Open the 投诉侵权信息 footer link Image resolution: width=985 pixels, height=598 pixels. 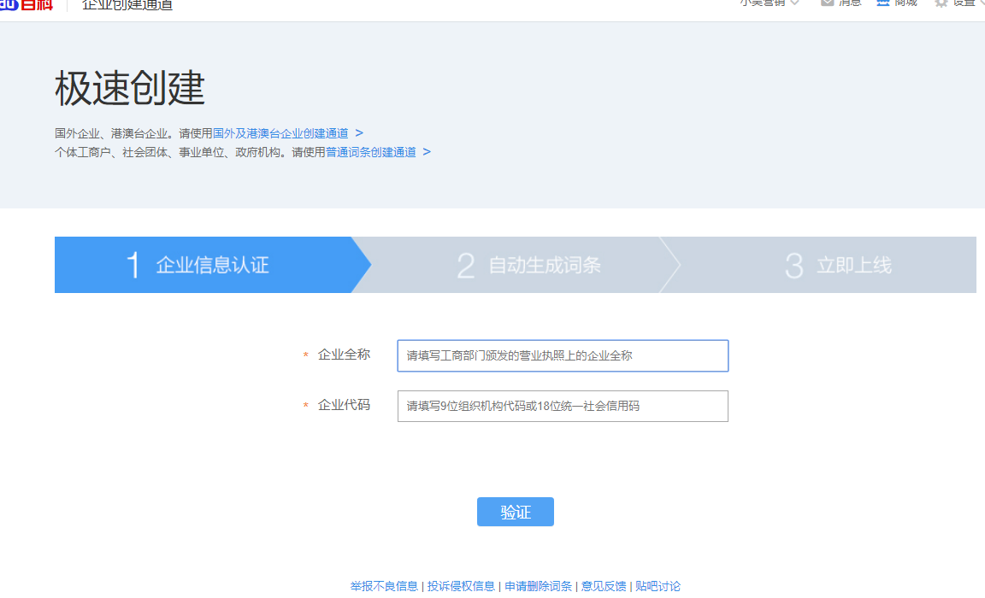tap(461, 586)
